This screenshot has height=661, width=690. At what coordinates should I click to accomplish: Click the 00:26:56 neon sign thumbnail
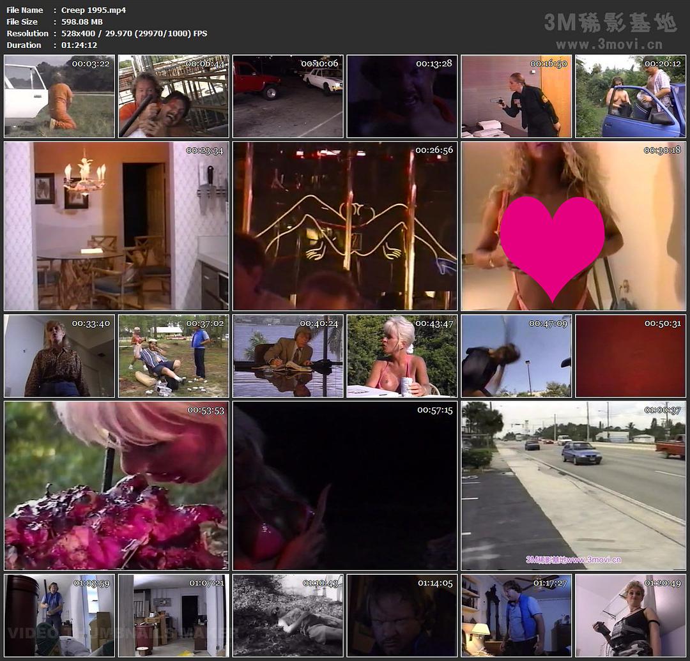(x=345, y=226)
